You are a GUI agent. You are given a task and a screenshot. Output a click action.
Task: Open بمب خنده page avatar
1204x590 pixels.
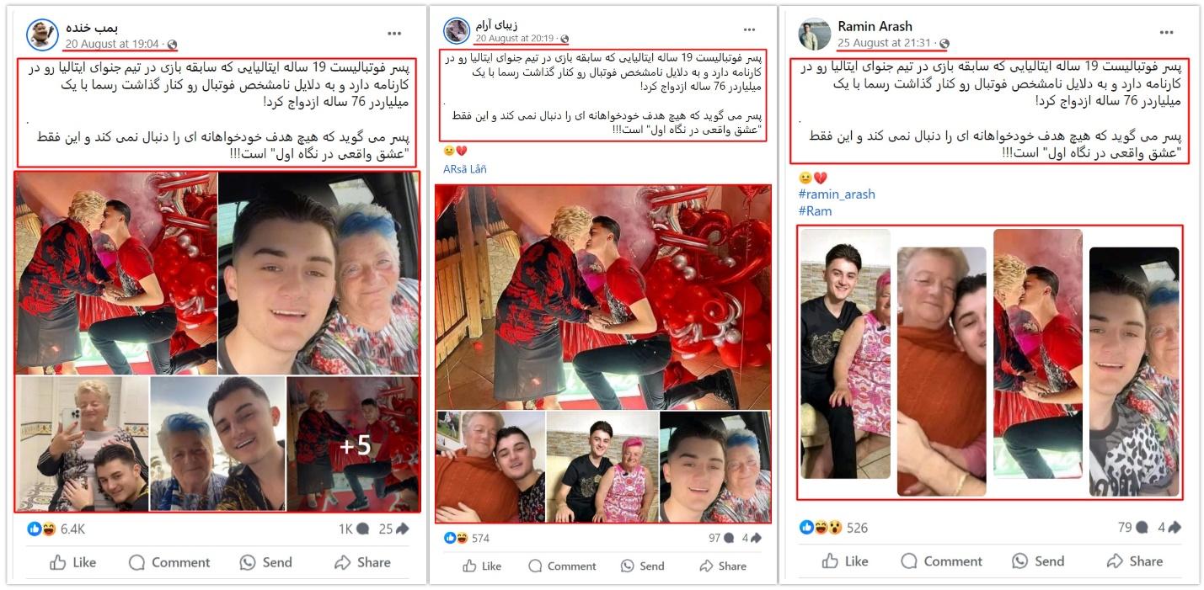tap(42, 35)
